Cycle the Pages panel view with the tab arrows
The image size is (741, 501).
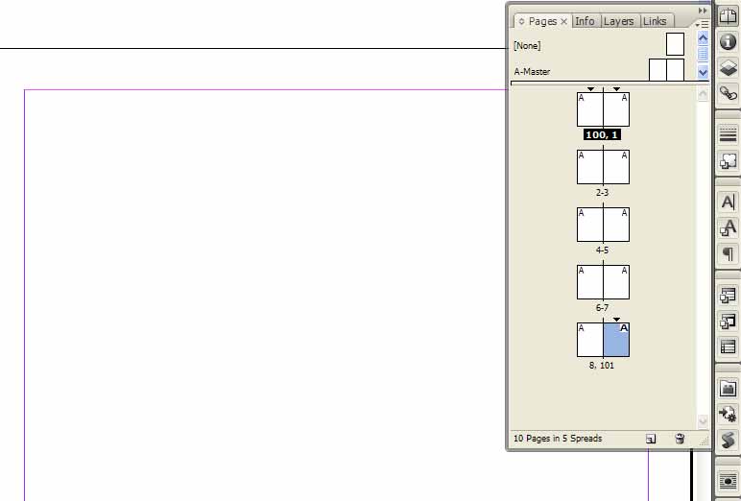click(521, 21)
